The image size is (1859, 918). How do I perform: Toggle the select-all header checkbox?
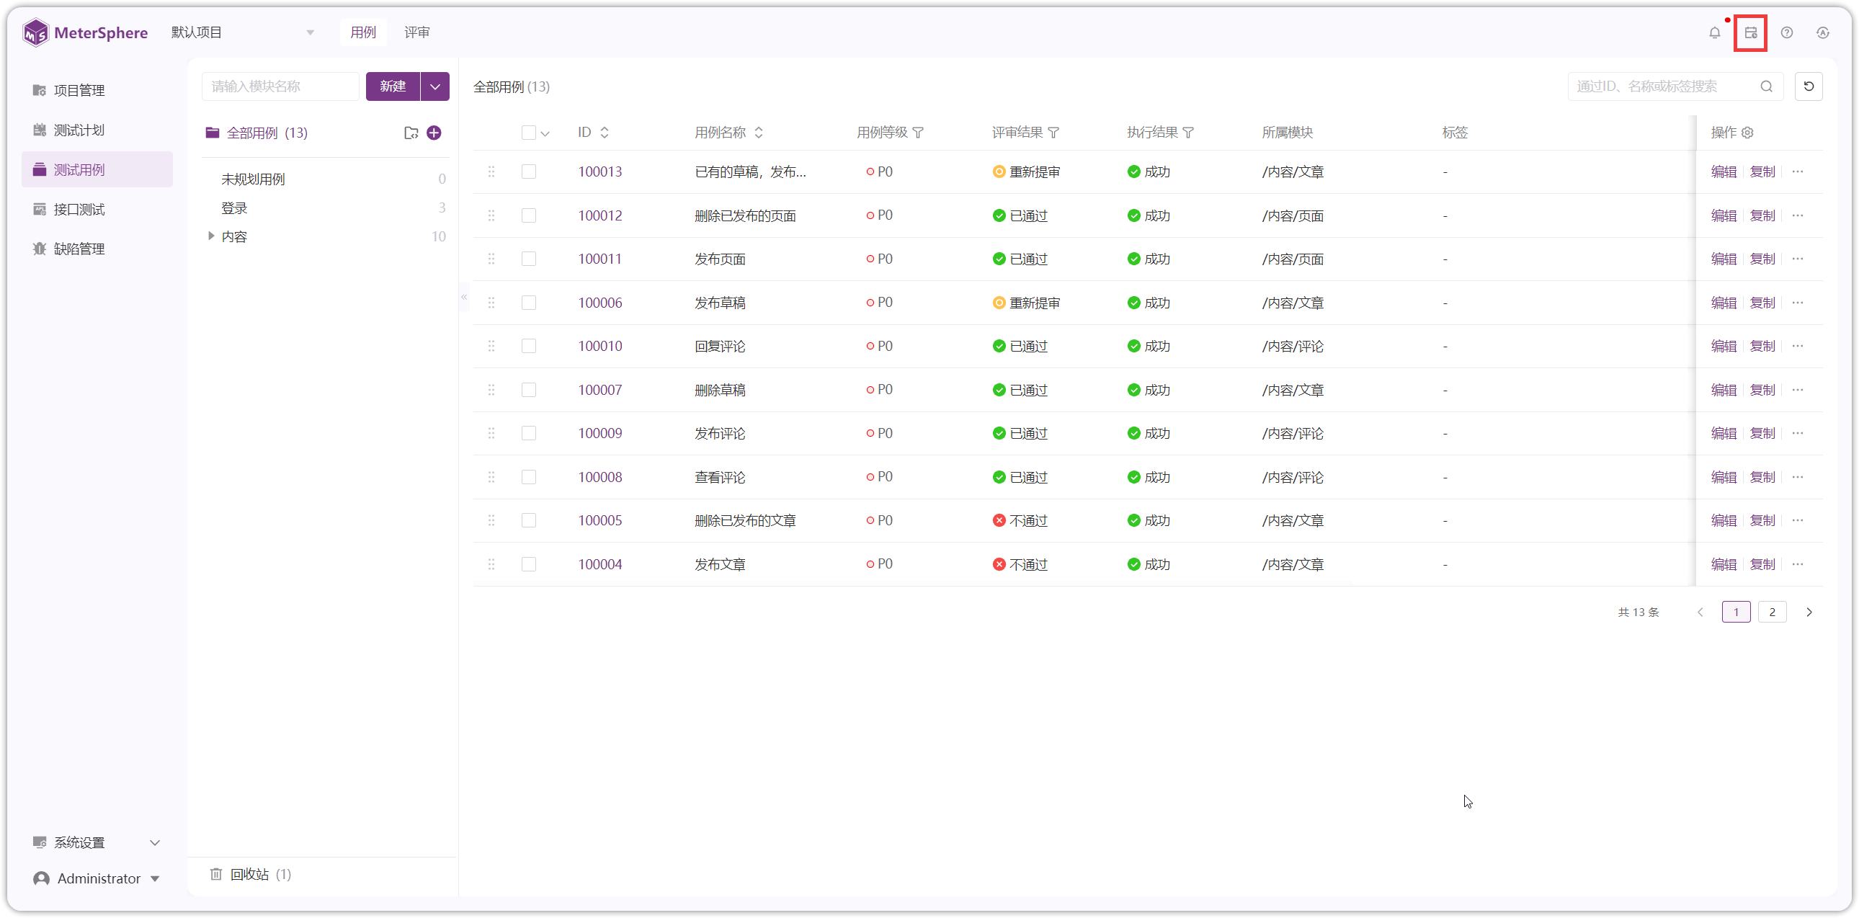[x=528, y=133]
